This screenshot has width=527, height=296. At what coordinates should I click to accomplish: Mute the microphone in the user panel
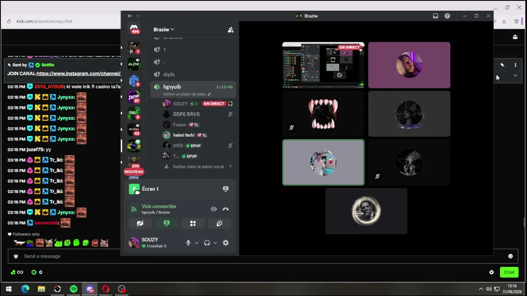pos(188,243)
